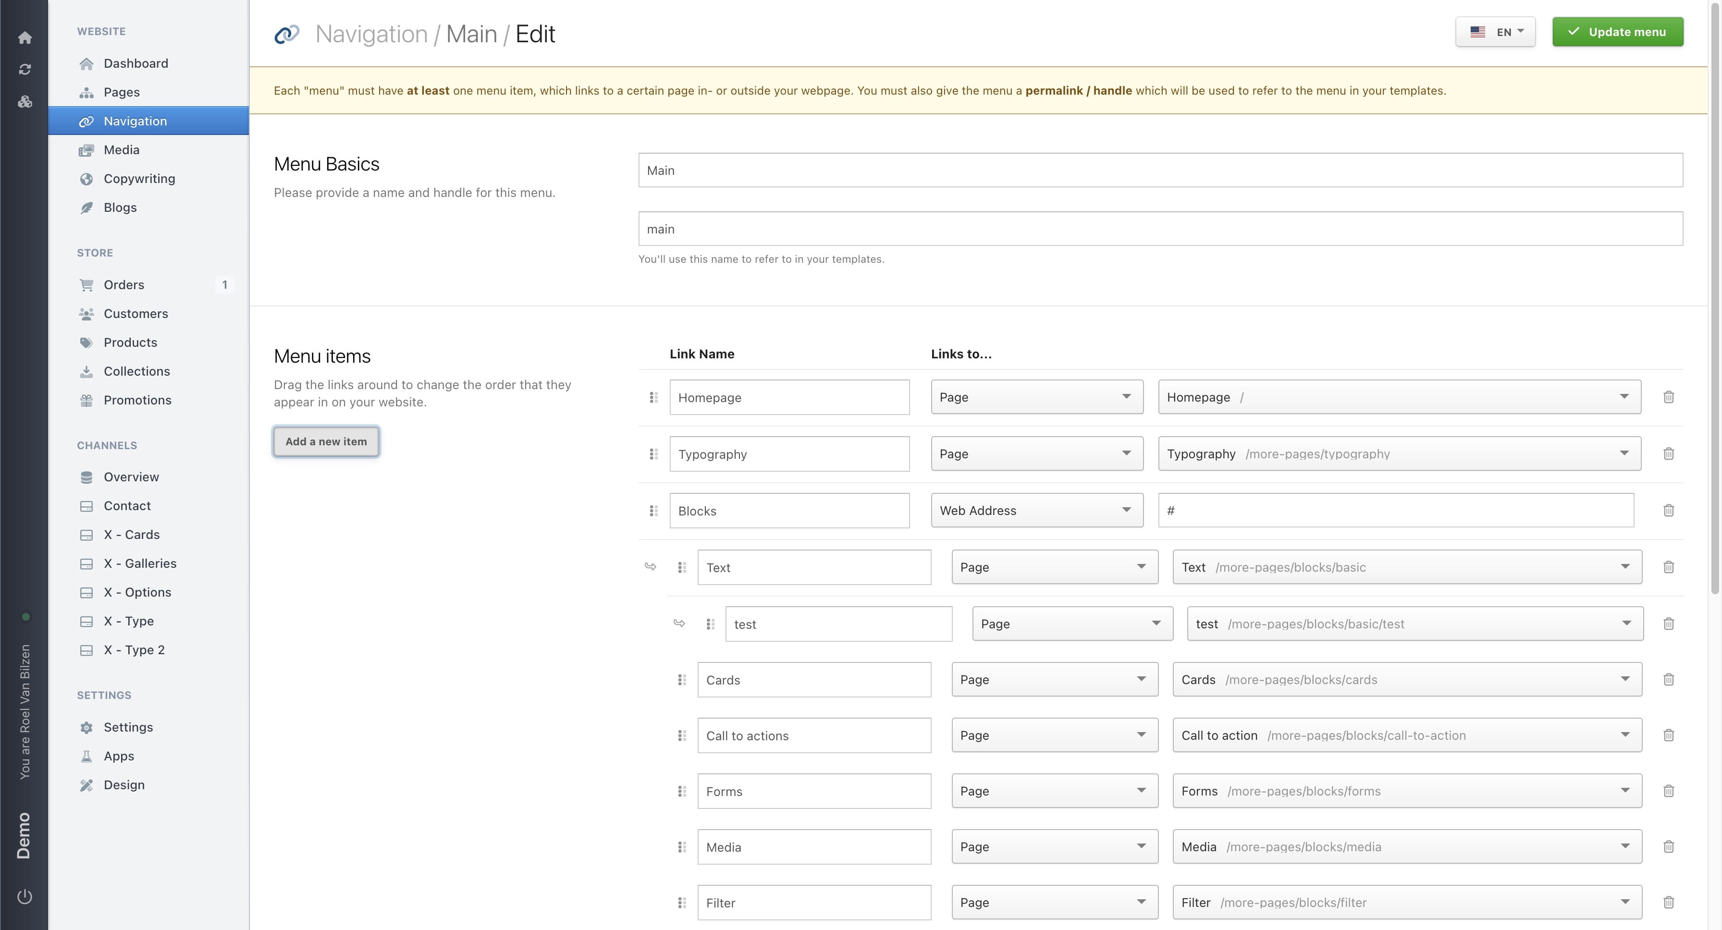Open the EN language dropdown

[1495, 31]
